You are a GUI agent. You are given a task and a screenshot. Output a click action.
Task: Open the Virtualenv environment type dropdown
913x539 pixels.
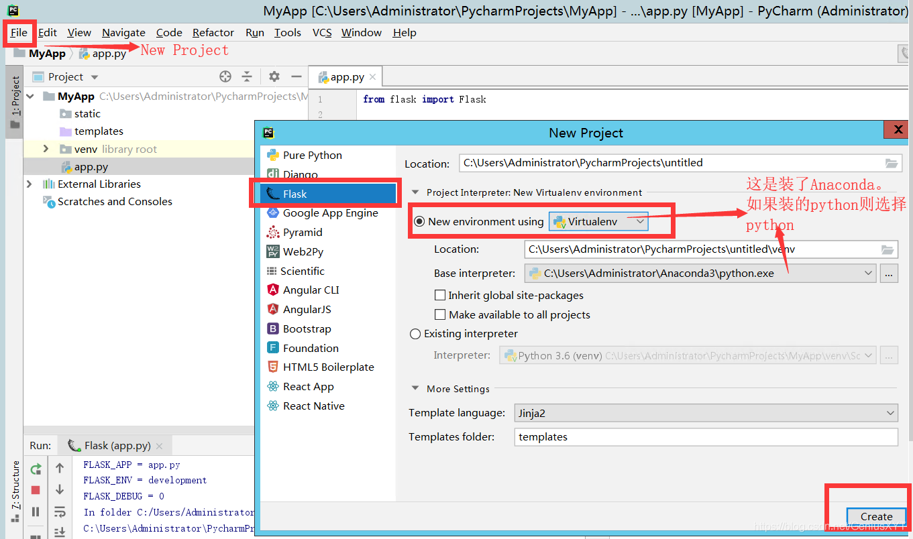pyautogui.click(x=598, y=221)
